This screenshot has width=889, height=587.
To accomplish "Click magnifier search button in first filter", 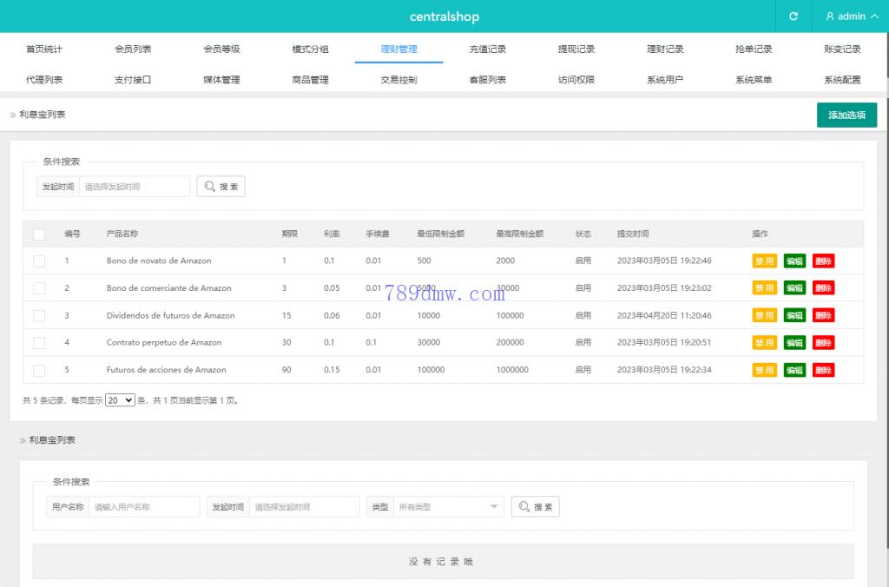I will [x=221, y=187].
